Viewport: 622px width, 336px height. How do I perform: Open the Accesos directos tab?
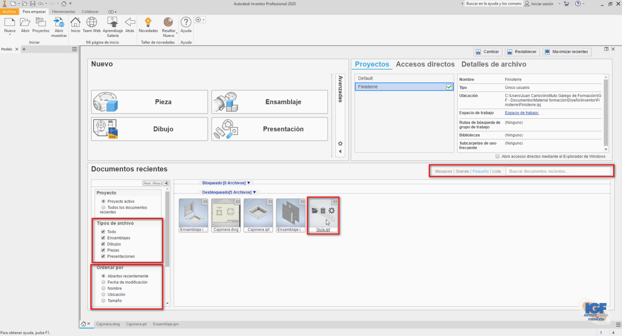[425, 64]
